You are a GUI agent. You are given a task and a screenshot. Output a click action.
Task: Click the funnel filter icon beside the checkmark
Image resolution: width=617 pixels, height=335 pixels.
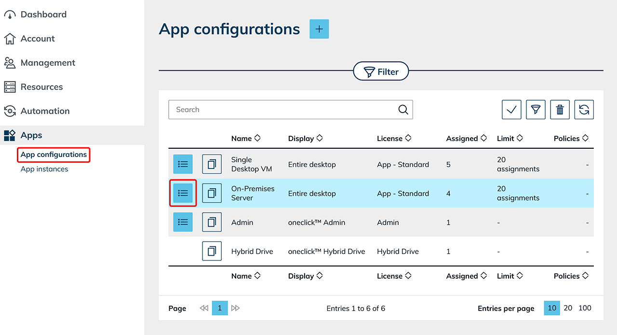[536, 110]
